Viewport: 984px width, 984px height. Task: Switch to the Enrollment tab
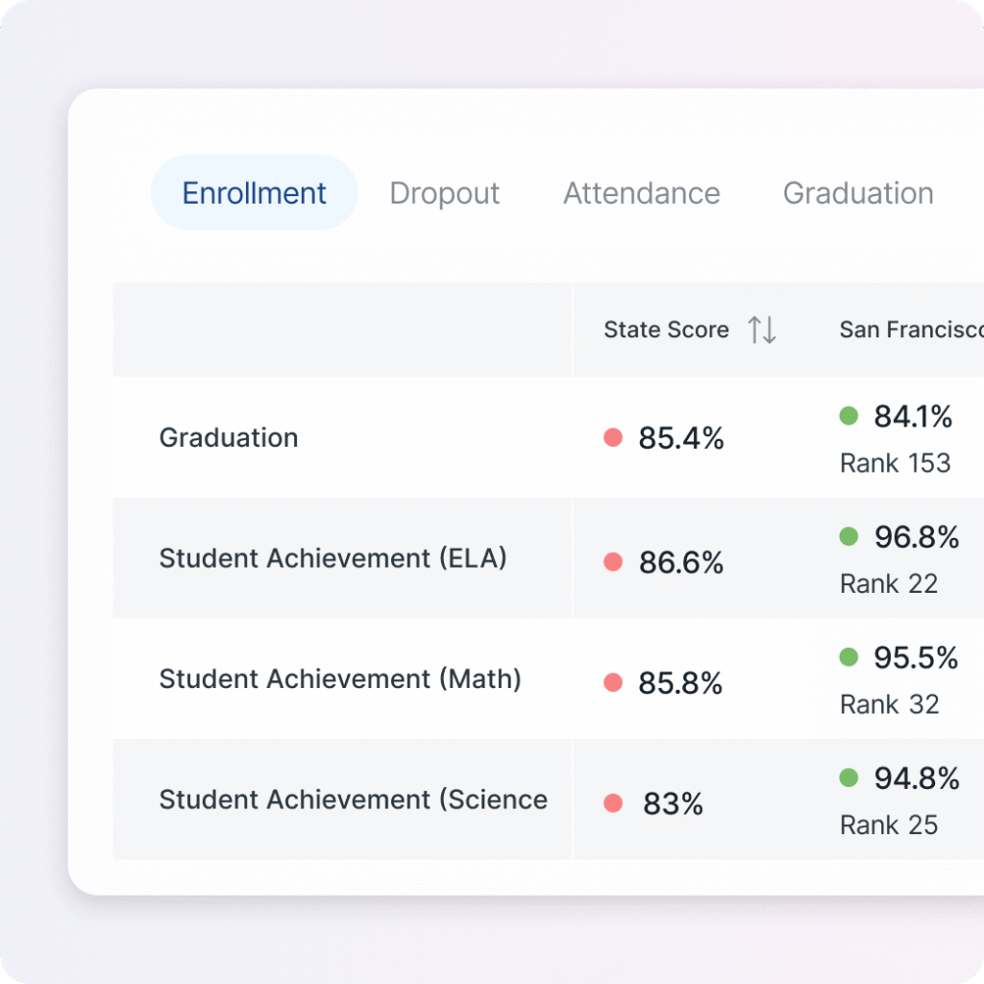pos(255,193)
